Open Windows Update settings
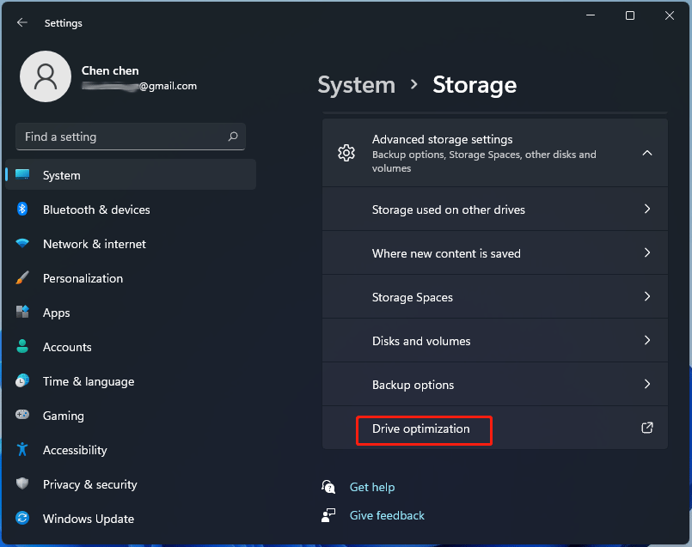This screenshot has width=692, height=547. pos(131,519)
